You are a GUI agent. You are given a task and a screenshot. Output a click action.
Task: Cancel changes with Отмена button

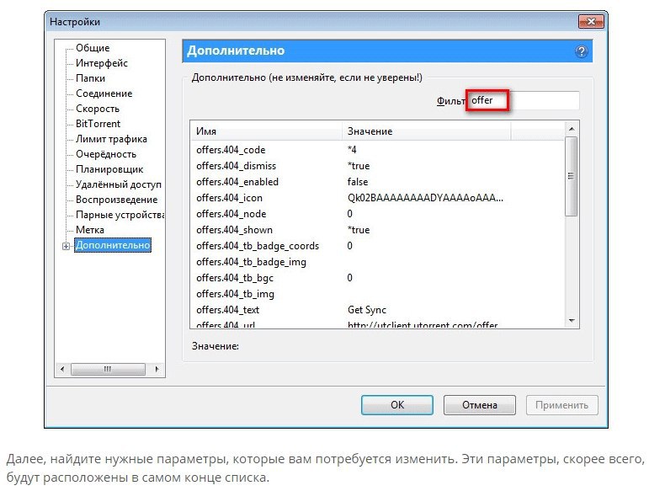tap(480, 405)
